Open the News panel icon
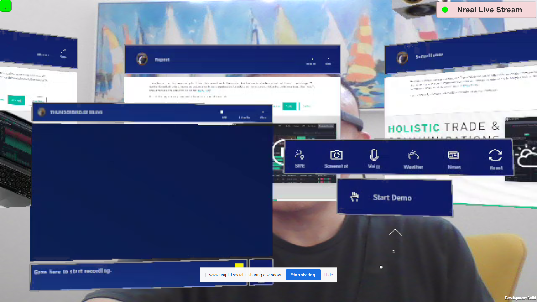Viewport: 537px width, 302px height. point(453,155)
